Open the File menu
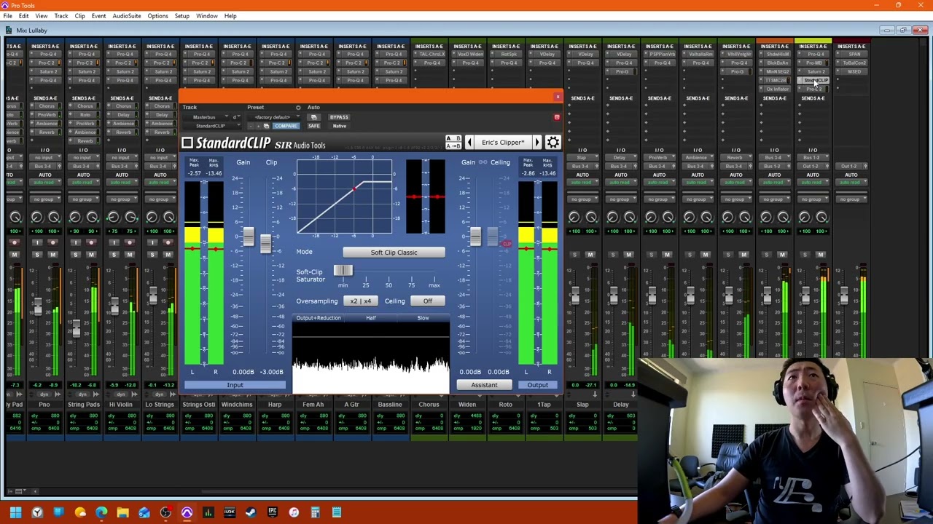The width and height of the screenshot is (933, 524). click(7, 16)
